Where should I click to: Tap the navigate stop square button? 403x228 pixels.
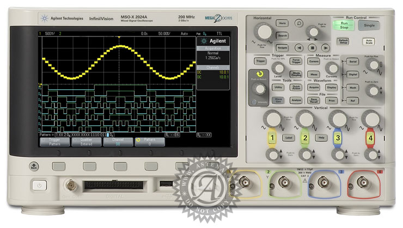click(x=312, y=48)
